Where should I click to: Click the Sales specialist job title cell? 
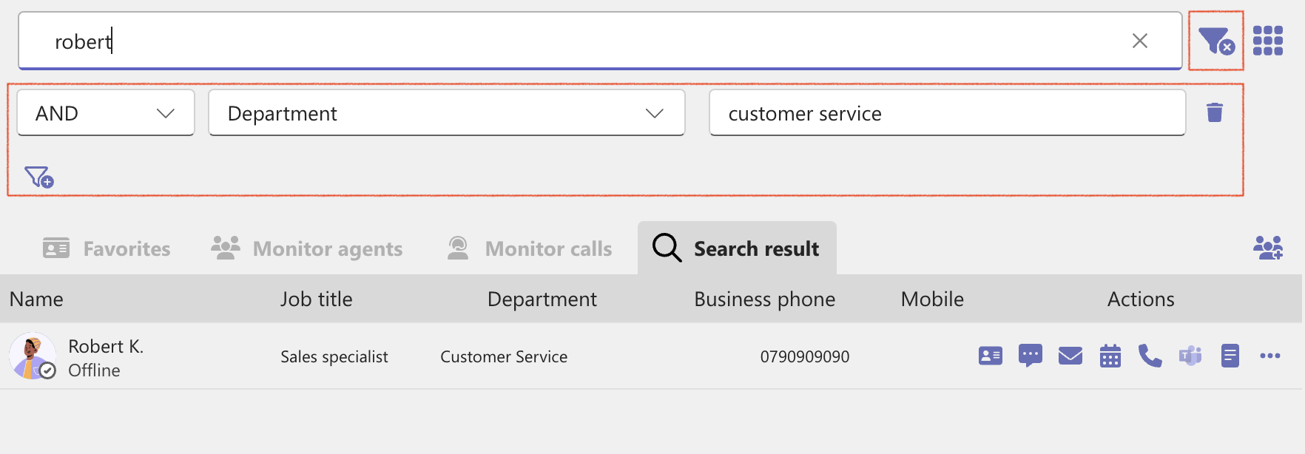[x=334, y=356]
